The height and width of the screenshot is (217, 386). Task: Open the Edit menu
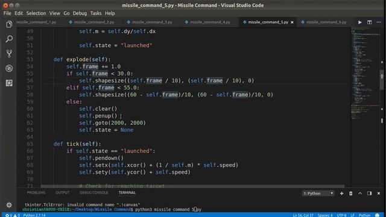pyautogui.click(x=19, y=13)
